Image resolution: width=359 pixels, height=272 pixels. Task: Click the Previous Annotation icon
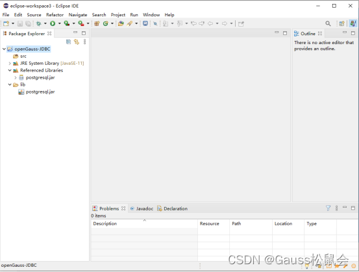pyautogui.click(x=180, y=23)
